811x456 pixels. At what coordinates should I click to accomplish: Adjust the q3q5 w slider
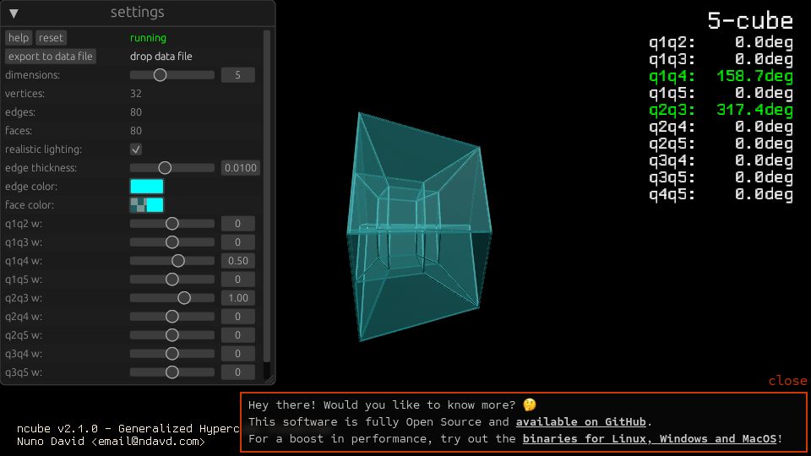coord(172,372)
